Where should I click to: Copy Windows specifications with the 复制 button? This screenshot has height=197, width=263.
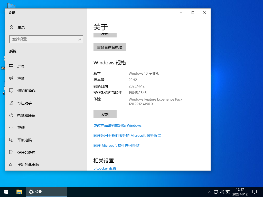(105, 114)
